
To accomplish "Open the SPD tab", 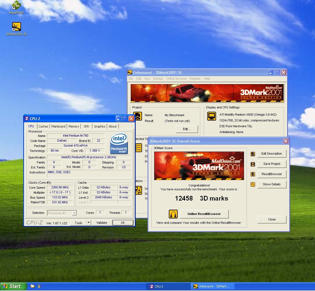I will 86,126.
